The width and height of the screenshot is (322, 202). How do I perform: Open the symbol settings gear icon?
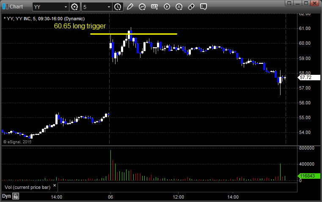(74, 7)
